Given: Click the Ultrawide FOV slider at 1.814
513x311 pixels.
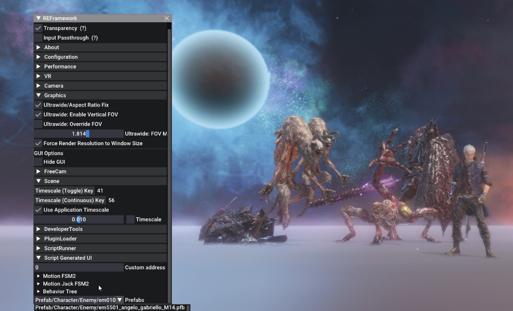Looking at the screenshot, I should (x=79, y=134).
